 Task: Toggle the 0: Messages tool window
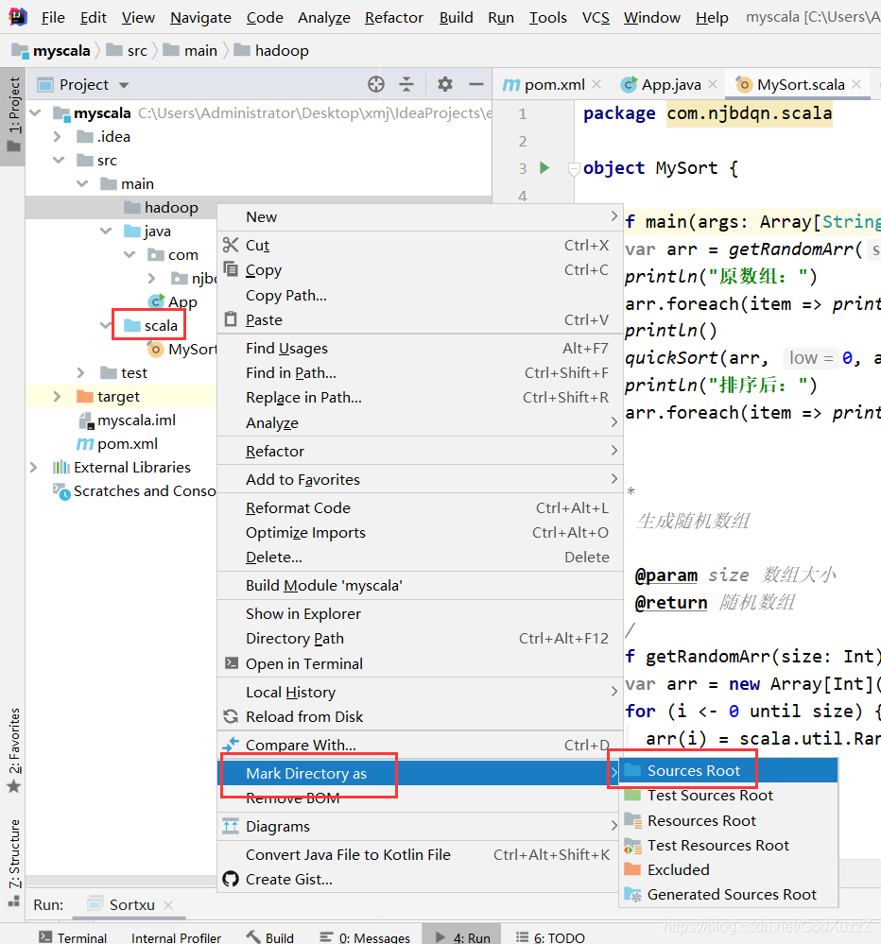tap(365, 936)
